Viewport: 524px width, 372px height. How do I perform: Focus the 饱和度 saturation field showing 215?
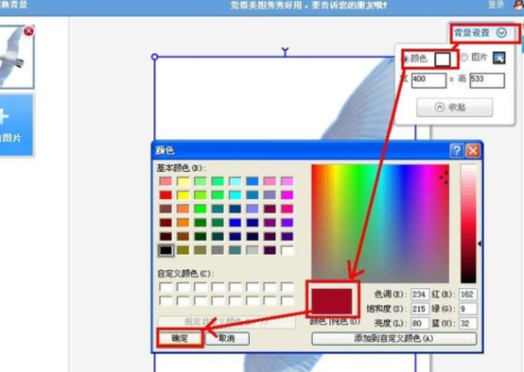pyautogui.click(x=419, y=309)
